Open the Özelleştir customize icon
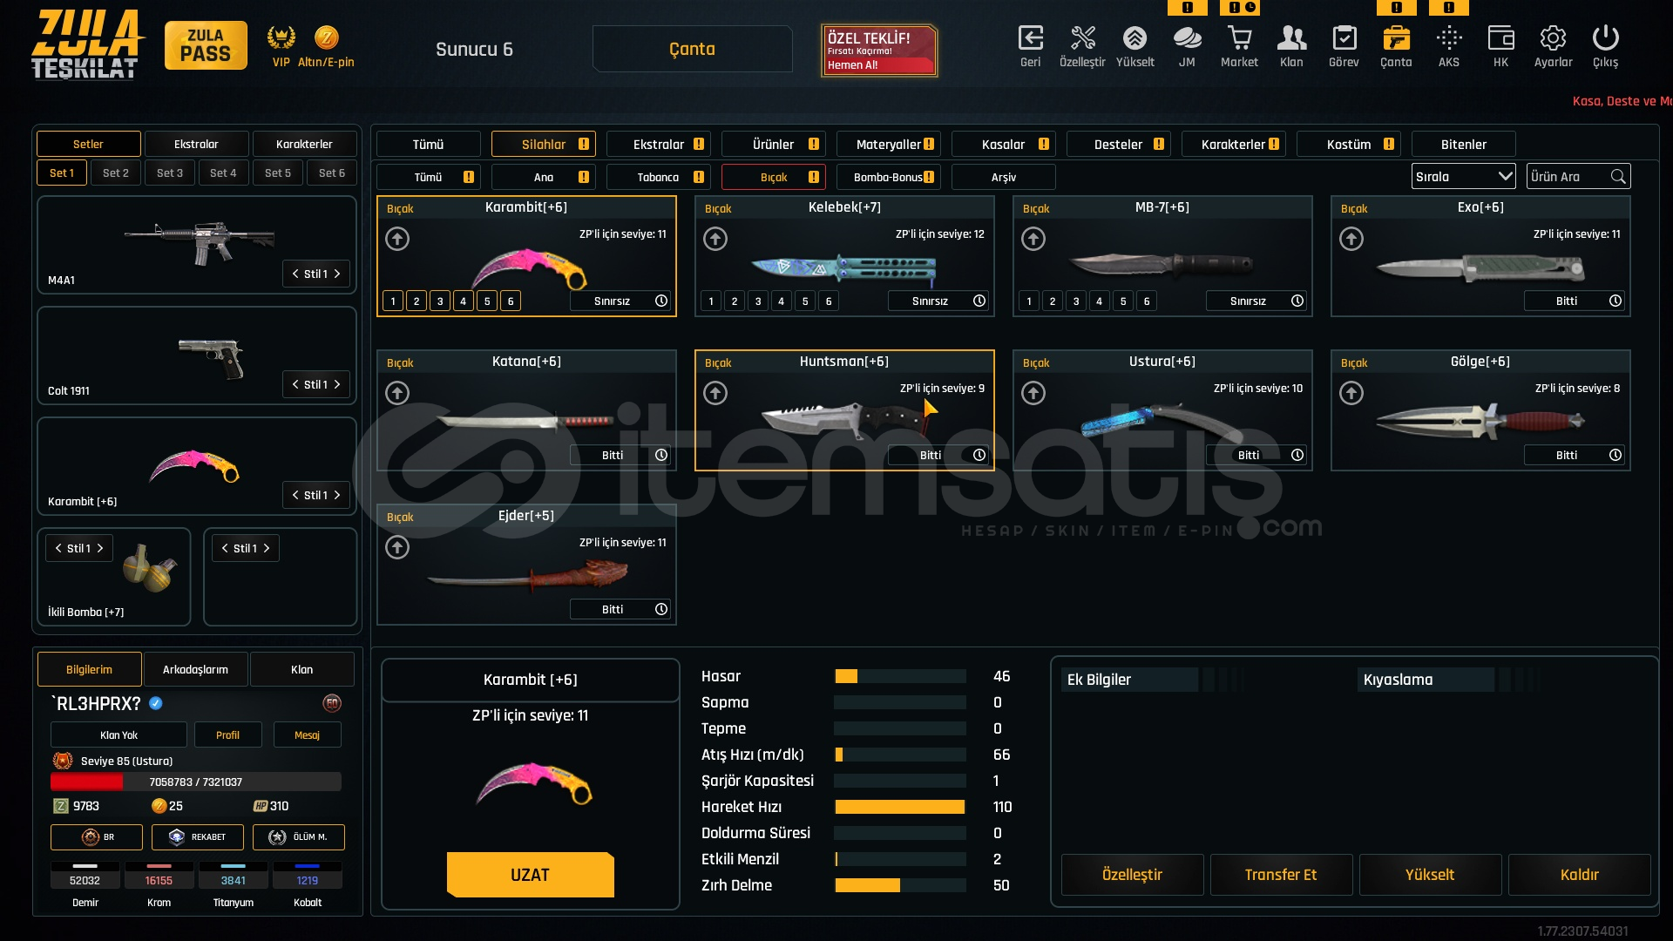 [x=1082, y=38]
